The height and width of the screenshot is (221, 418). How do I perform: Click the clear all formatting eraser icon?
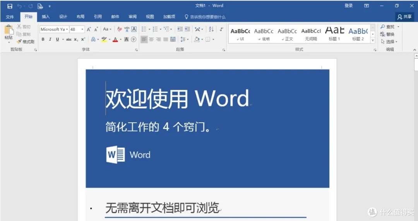point(120,29)
